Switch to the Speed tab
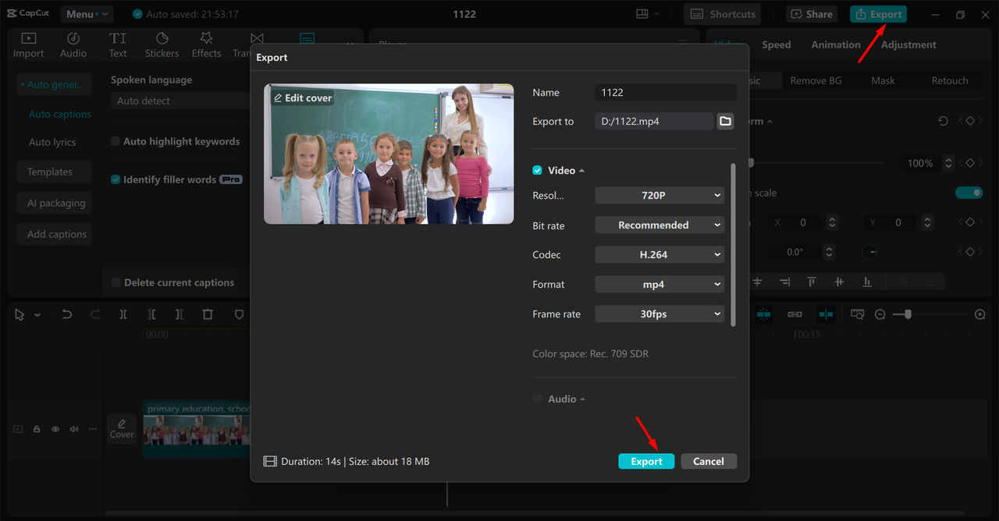 pos(777,44)
